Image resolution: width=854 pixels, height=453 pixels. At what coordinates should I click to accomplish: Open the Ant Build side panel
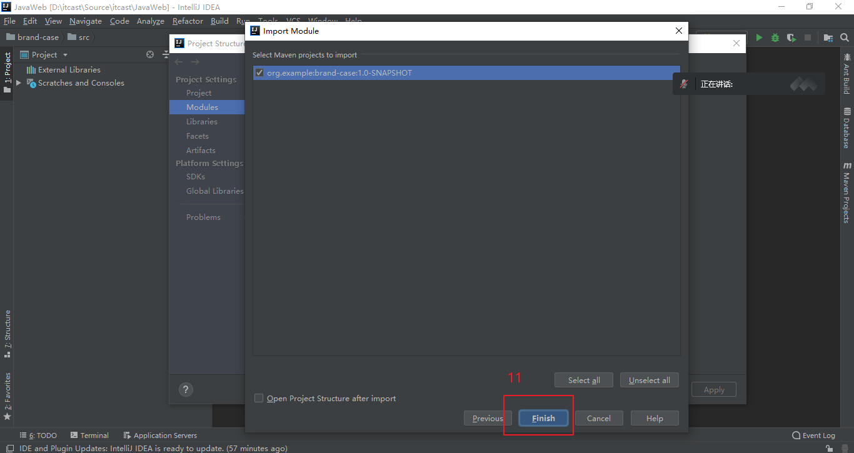point(846,74)
